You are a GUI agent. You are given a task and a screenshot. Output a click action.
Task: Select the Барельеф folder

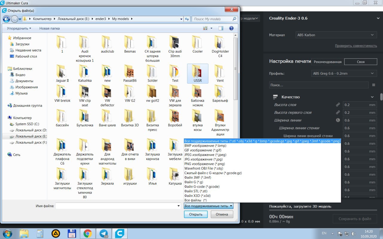[220, 94]
